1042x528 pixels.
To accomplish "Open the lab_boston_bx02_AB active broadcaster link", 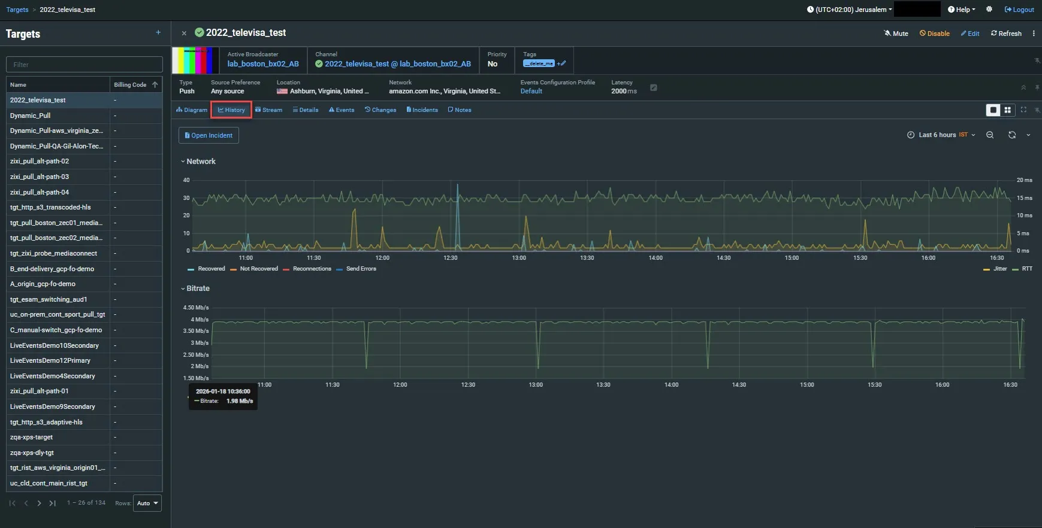I will pos(263,64).
